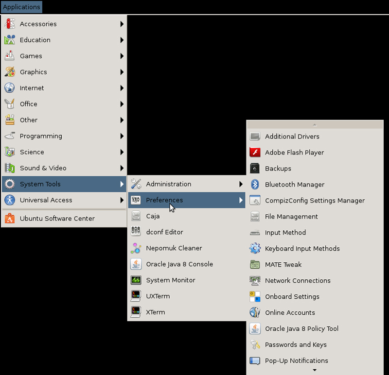
Task: Expand the Education submenu arrow
Action: click(x=122, y=40)
